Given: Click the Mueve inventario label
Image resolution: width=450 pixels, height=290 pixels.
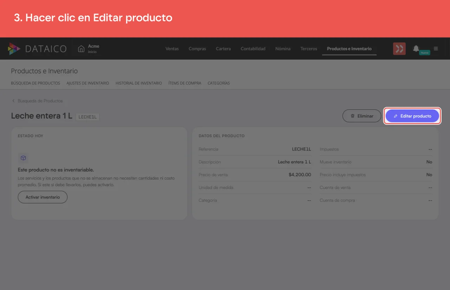Looking at the screenshot, I should coord(335,162).
